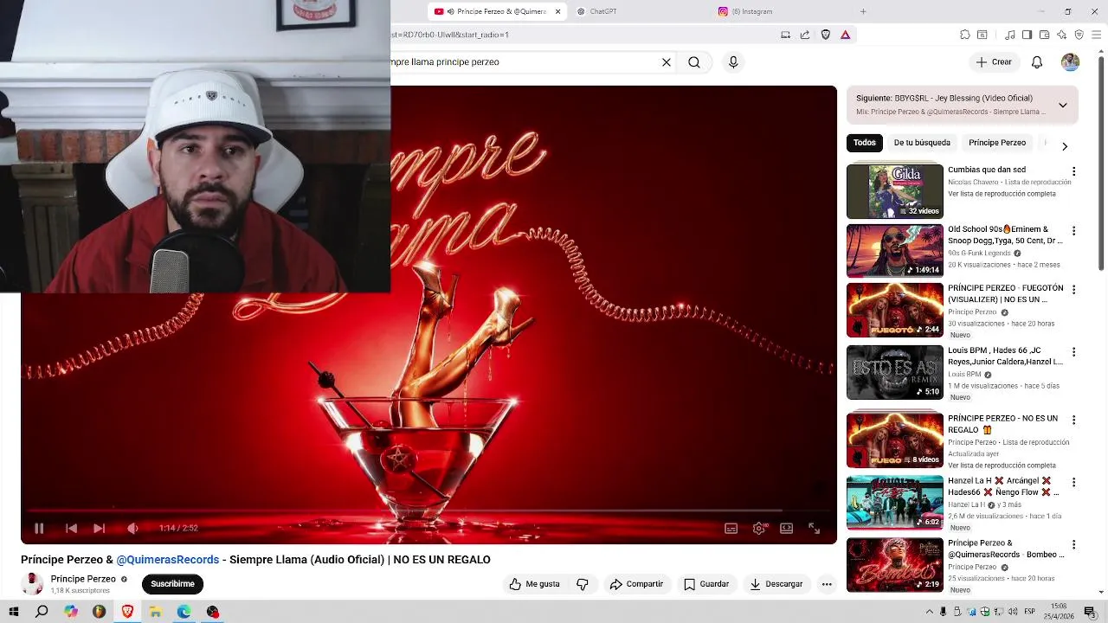Open options for Hanzel La H video

pyautogui.click(x=1074, y=482)
